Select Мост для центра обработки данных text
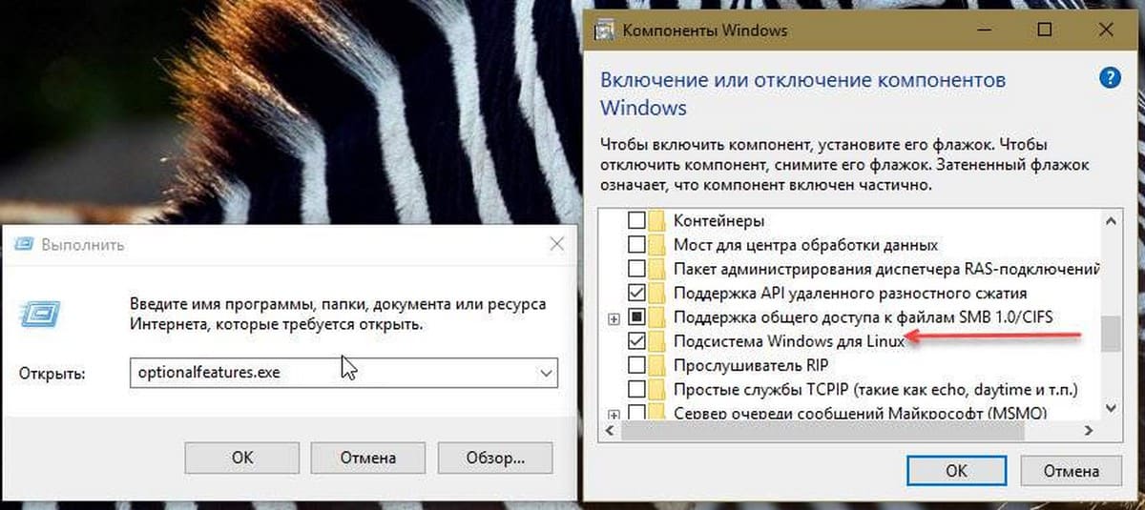Viewport: 1145px width, 510px height. coord(805,245)
